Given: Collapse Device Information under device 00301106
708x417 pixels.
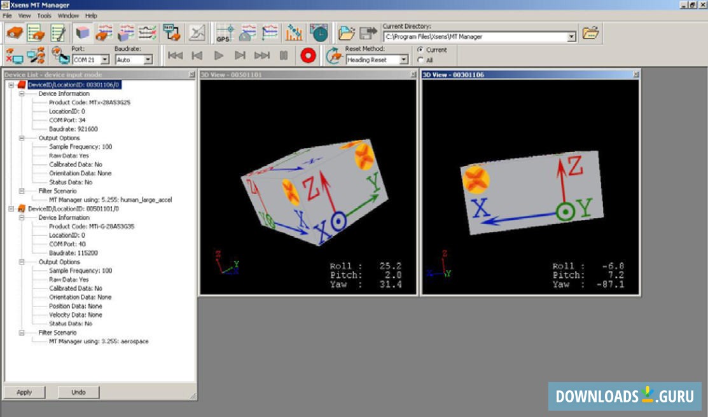Looking at the screenshot, I should coord(22,94).
